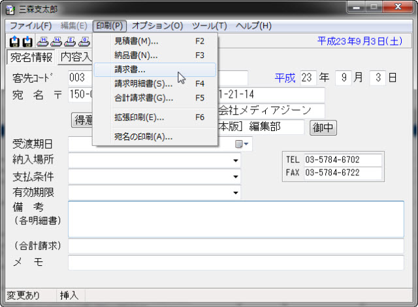Image resolution: width=418 pixels, height=307 pixels.
Task: Expand the 支払条件 dropdown
Action: click(x=235, y=177)
